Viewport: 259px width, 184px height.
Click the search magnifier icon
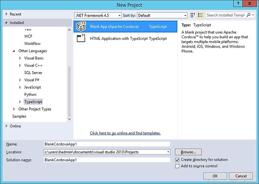pos(248,15)
